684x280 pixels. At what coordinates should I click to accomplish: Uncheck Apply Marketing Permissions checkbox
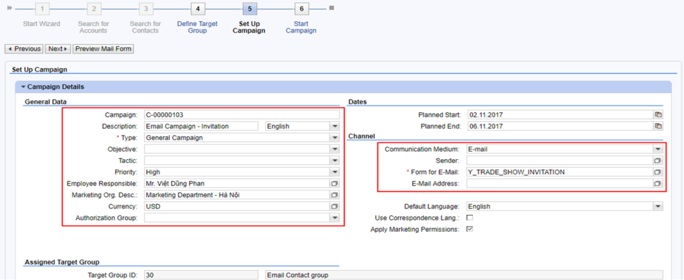click(x=470, y=229)
